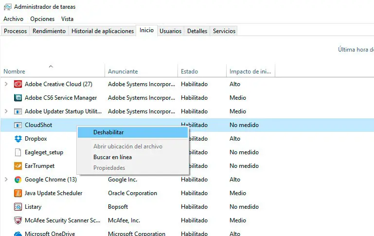Viewport: 374px width, 236px height.
Task: Choose Deshabilitar from the context menu
Action: tap(108, 132)
